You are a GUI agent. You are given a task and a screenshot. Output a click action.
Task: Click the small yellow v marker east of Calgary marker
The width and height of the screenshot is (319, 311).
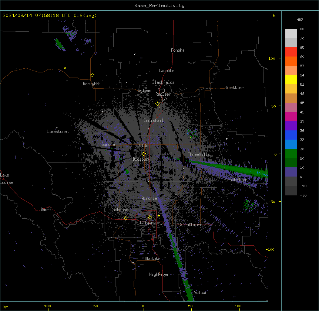[159, 216]
